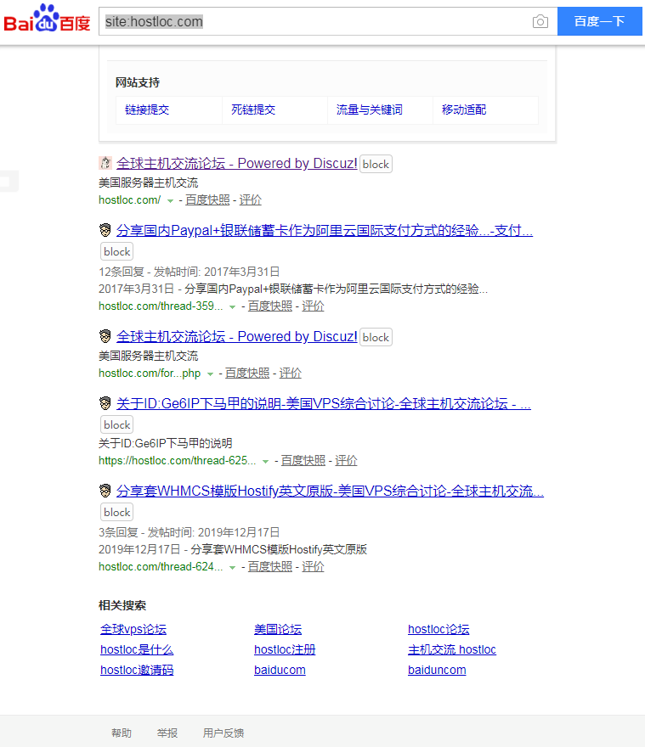Click favicon beside Paypal银联 result
Viewport: 645px width, 747px height.
pyautogui.click(x=105, y=230)
